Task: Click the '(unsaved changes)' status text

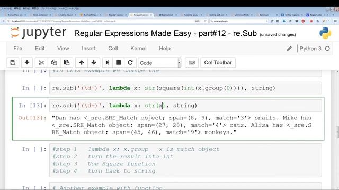Action: pyautogui.click(x=278, y=34)
